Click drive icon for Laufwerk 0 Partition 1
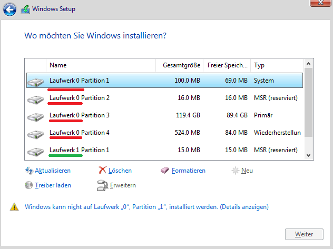This screenshot has width=333, height=249. pos(35,82)
